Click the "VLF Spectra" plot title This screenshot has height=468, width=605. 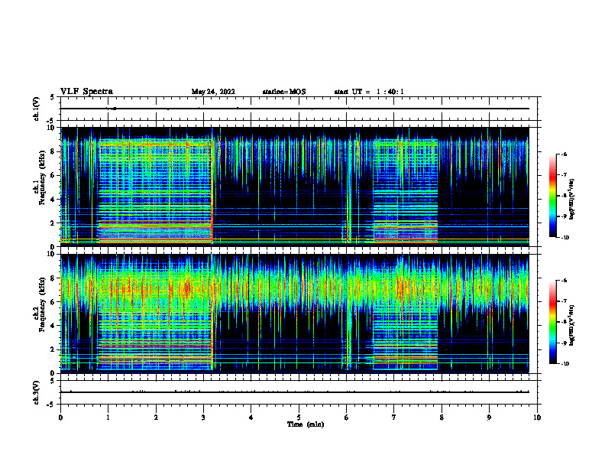click(x=86, y=92)
